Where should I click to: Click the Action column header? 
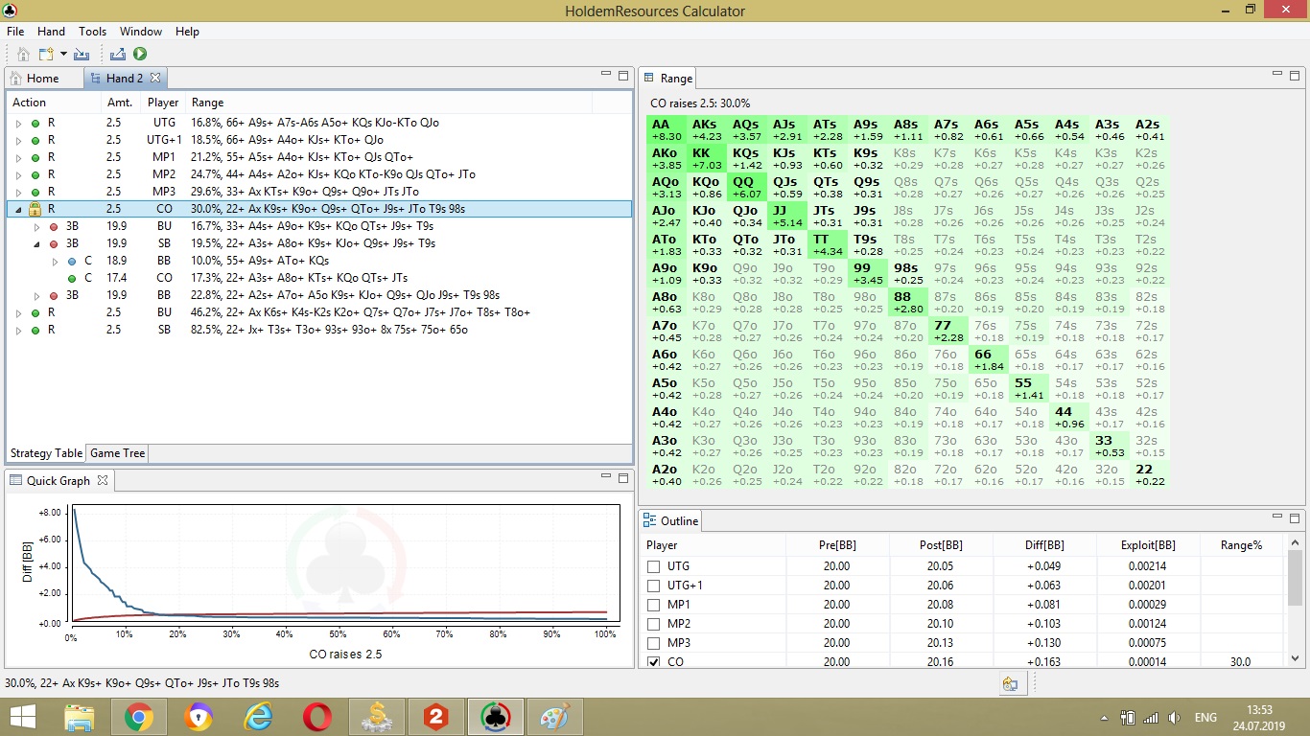[x=54, y=103]
